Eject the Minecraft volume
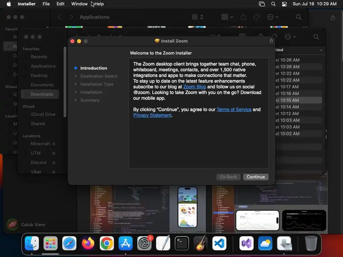343x257 pixels. (x=54, y=144)
